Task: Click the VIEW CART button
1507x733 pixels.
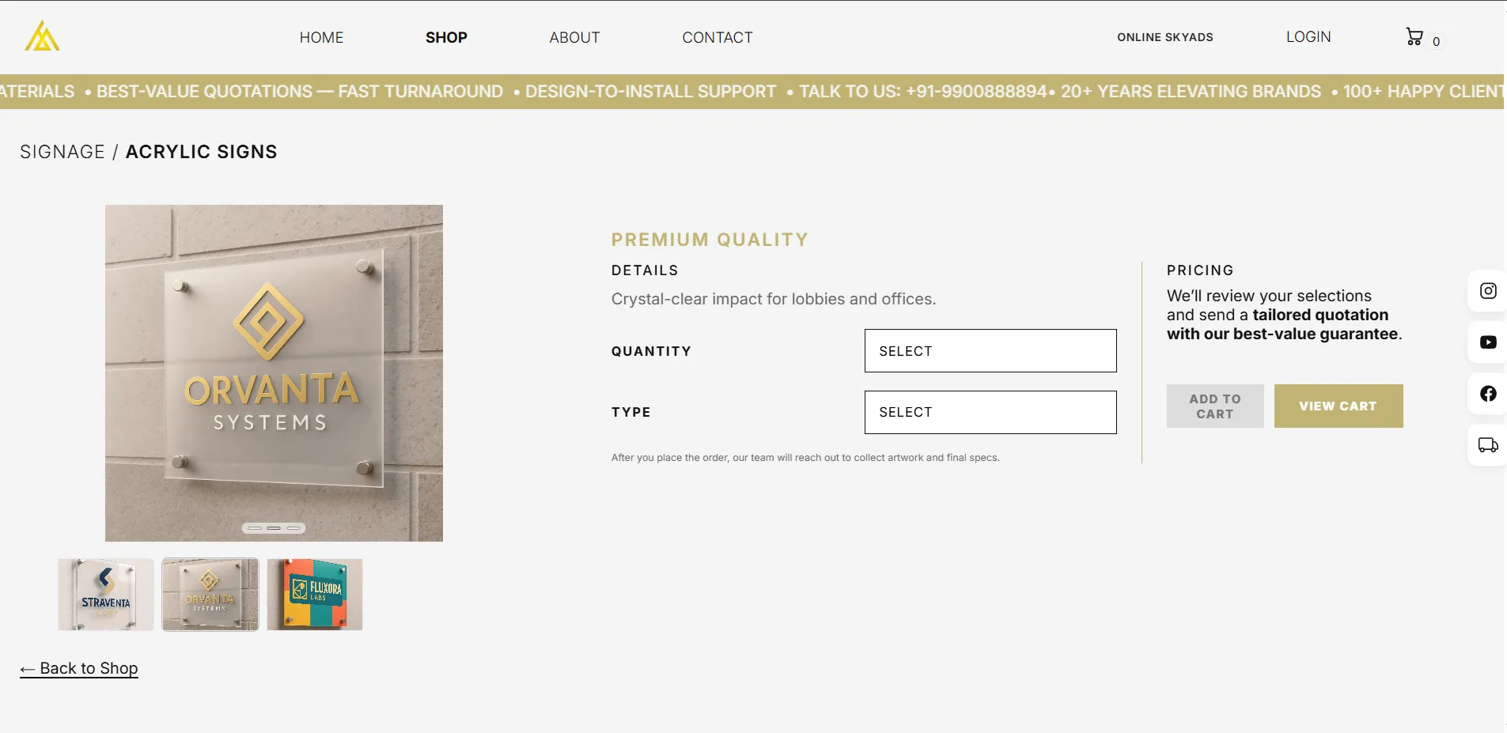Action: [1339, 406]
